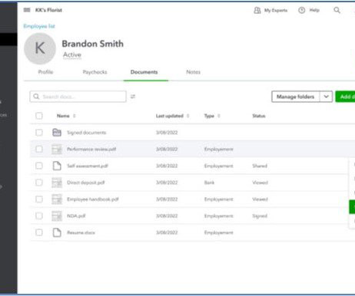This screenshot has width=355, height=296.
Task: Click the Resume.docx file icon
Action: pos(57,232)
